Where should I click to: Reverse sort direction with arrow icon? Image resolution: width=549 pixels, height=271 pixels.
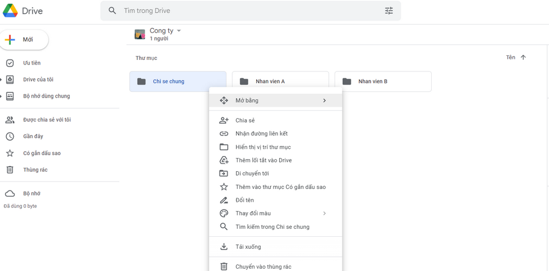click(523, 58)
